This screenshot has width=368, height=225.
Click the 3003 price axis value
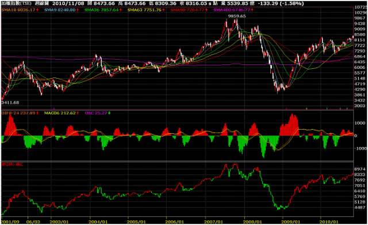360,106
